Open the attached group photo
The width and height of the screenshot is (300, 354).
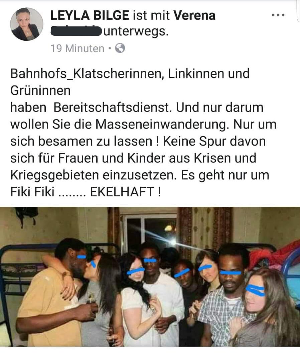click(x=150, y=277)
